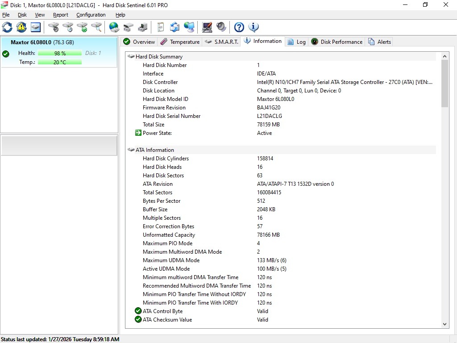Switch to the S.M.A.R.T. tab
Screen dimensions: 457x343
tap(221, 42)
